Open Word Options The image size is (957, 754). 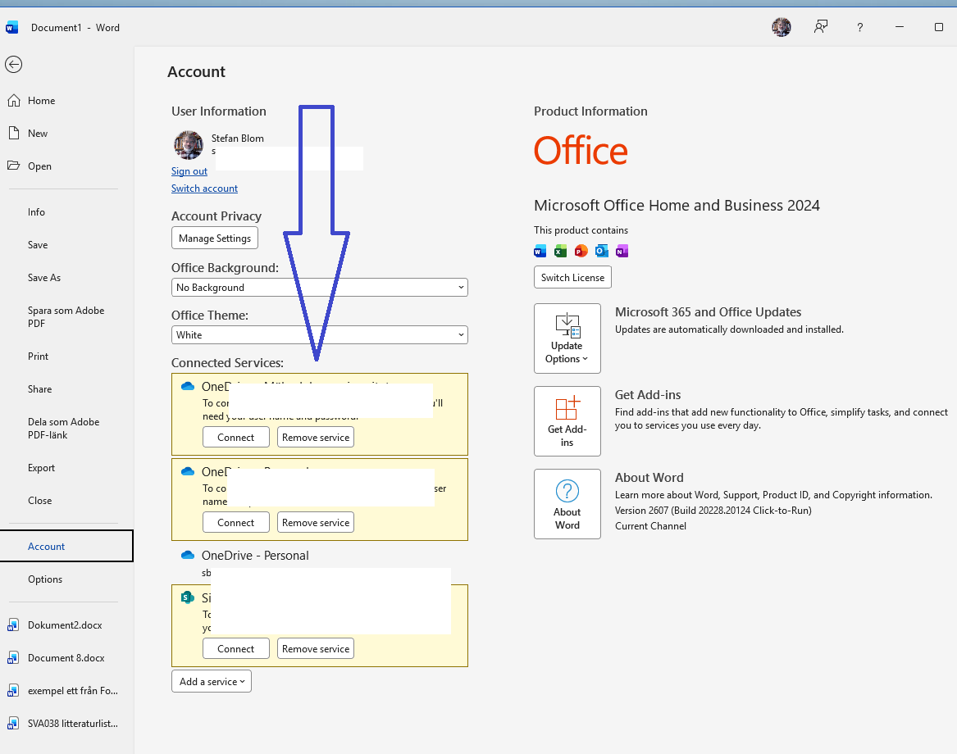point(44,579)
